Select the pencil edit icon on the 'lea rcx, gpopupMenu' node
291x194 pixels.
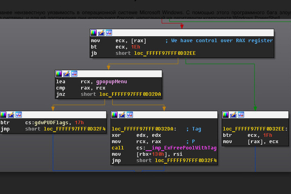click(66, 74)
